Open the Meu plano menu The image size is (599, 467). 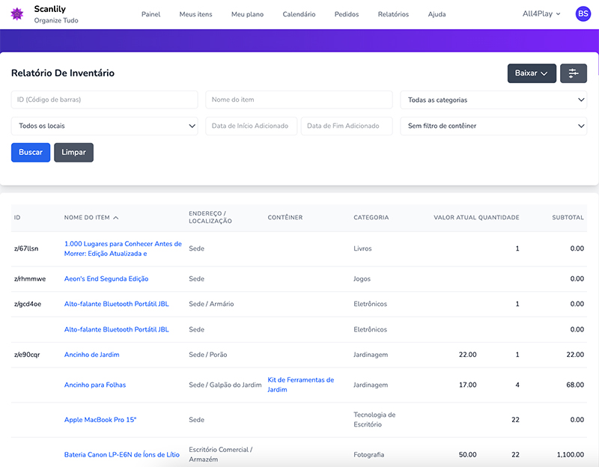(247, 14)
